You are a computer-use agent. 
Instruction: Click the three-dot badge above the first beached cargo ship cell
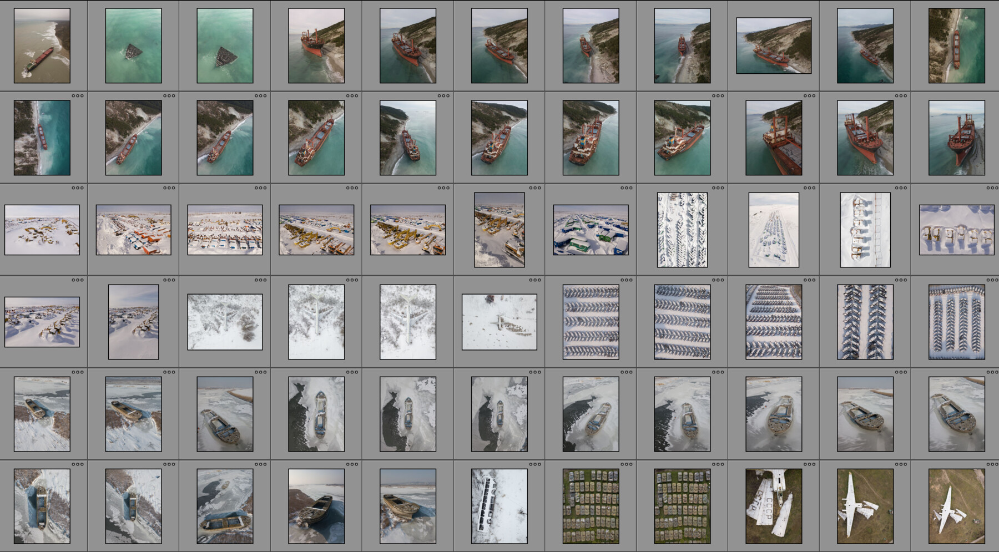(78, 95)
